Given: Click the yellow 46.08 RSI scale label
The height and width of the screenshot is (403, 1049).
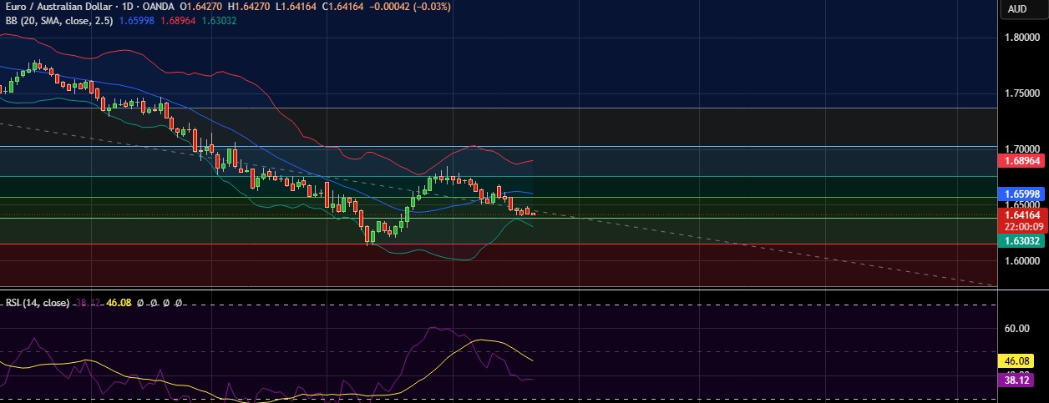Looking at the screenshot, I should [x=1016, y=361].
